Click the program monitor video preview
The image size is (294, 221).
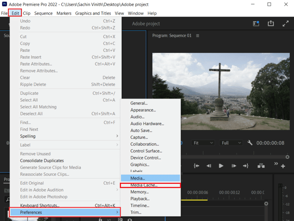(221, 92)
